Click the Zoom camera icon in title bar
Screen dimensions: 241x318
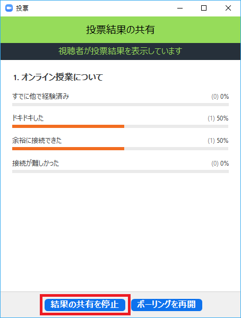click(9, 8)
